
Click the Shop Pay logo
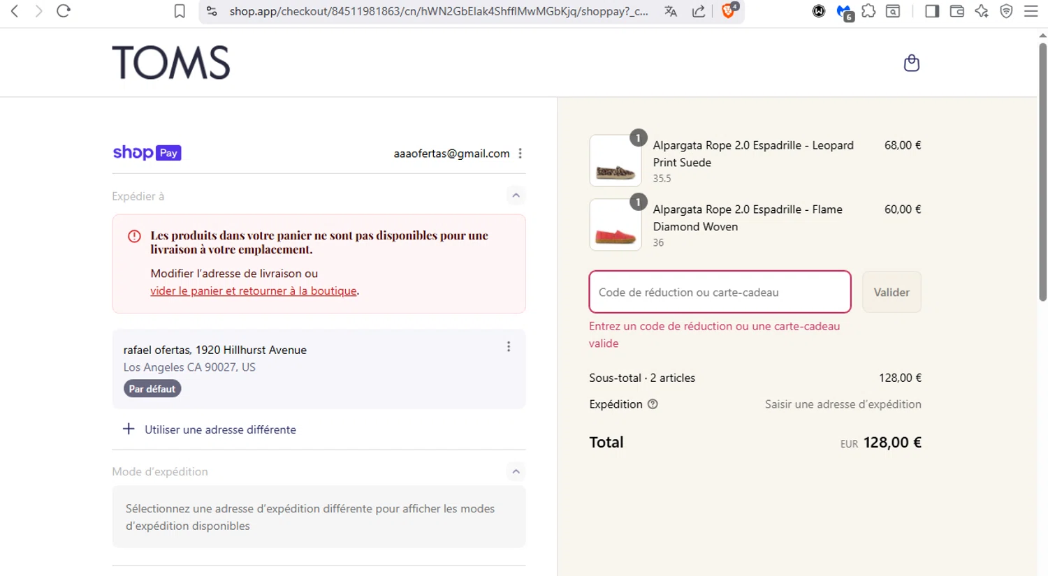pyautogui.click(x=147, y=153)
